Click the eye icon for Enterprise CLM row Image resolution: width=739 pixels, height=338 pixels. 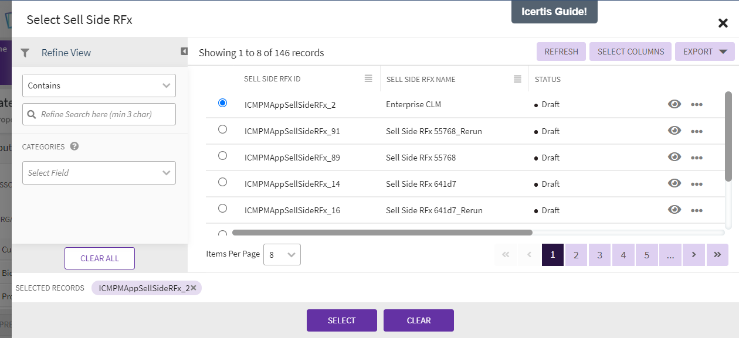pyautogui.click(x=674, y=104)
